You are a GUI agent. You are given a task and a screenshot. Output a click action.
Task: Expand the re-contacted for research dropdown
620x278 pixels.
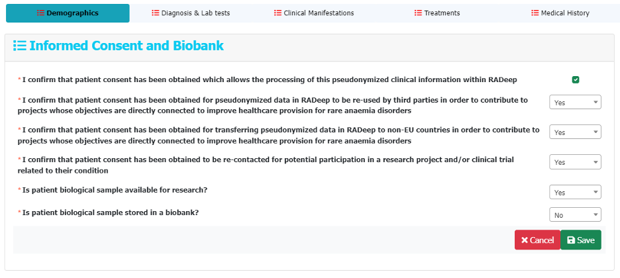576,162
